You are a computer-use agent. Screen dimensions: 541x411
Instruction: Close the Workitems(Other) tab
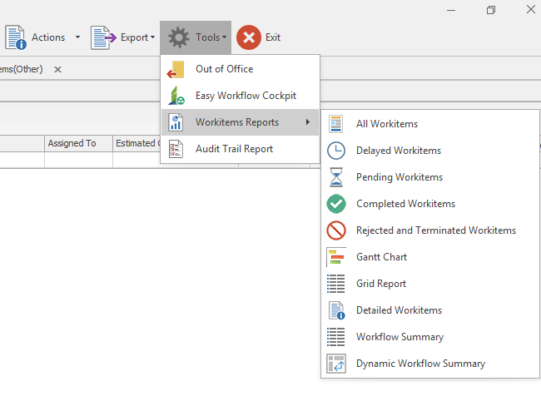[x=57, y=69]
